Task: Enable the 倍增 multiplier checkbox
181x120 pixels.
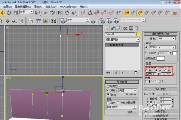Action: pos(147,81)
